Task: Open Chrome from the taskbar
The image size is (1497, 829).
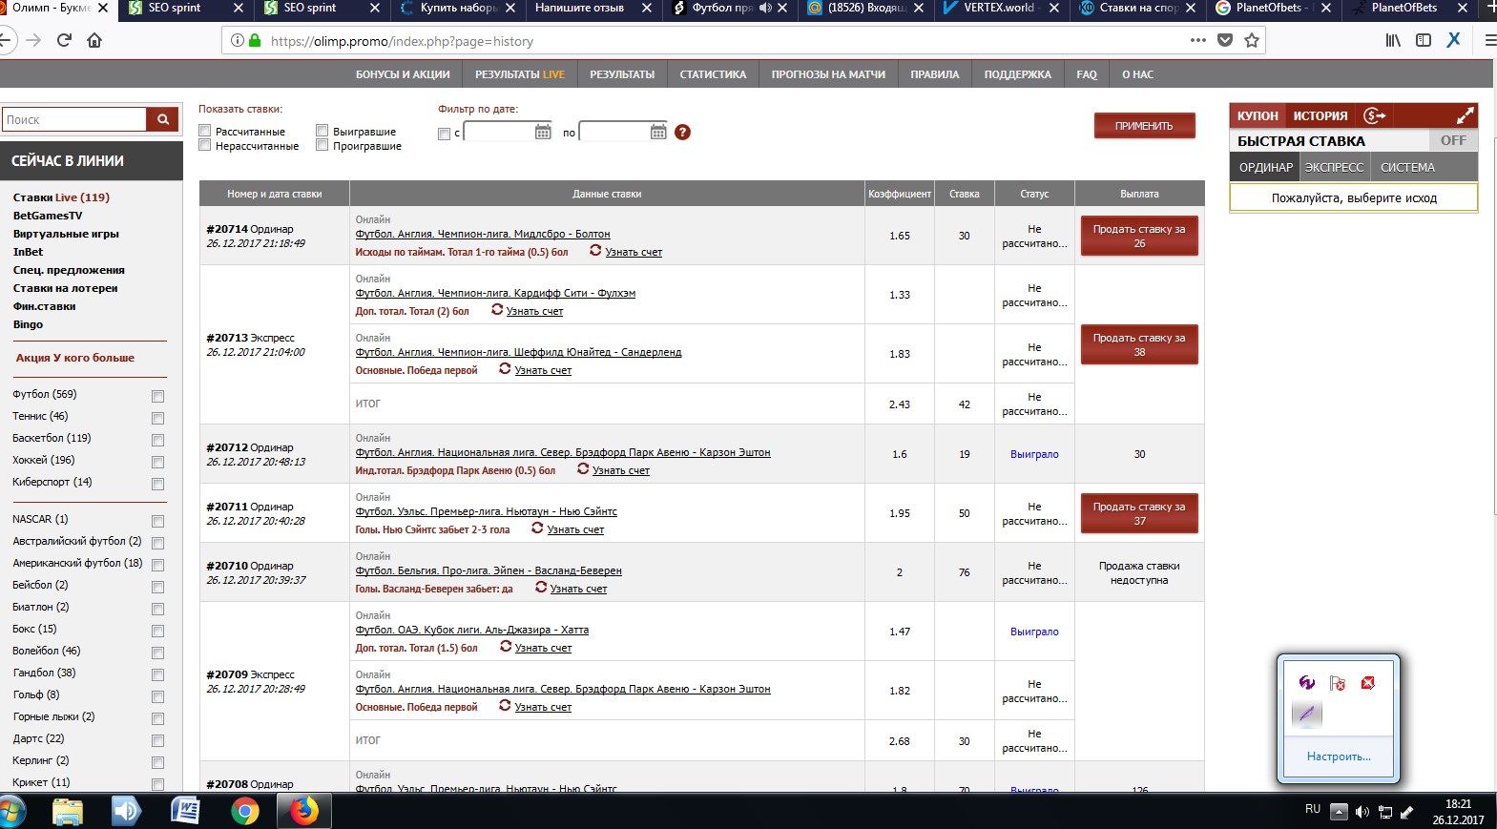Action: pos(245,811)
